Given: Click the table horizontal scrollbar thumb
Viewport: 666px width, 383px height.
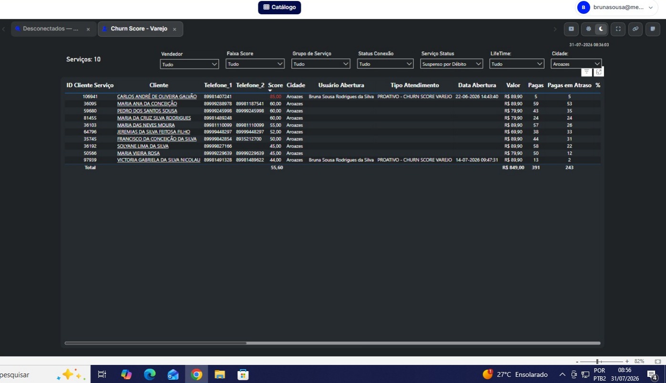Looking at the screenshot, I should click(x=155, y=343).
